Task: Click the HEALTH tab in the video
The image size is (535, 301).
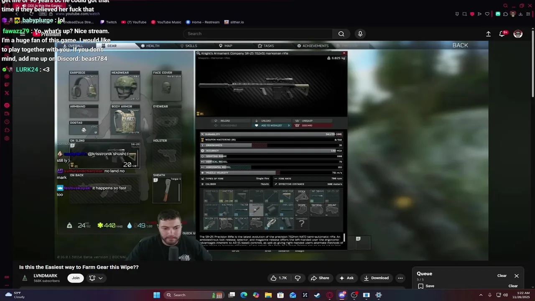Action: click(150, 46)
